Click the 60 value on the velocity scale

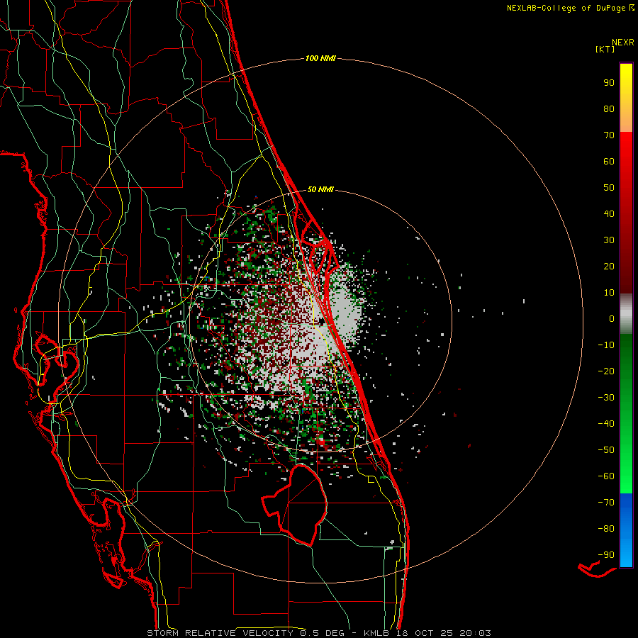click(x=609, y=161)
